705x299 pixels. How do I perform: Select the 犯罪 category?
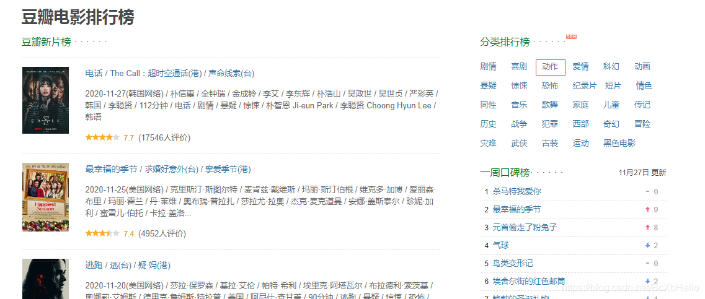click(x=550, y=123)
